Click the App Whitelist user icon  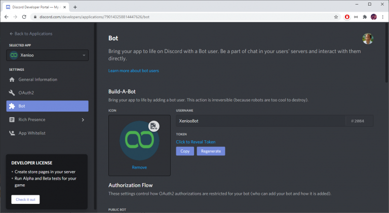coord(12,133)
